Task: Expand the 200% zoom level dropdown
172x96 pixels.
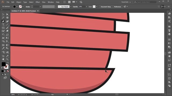Action: click(x=19, y=95)
